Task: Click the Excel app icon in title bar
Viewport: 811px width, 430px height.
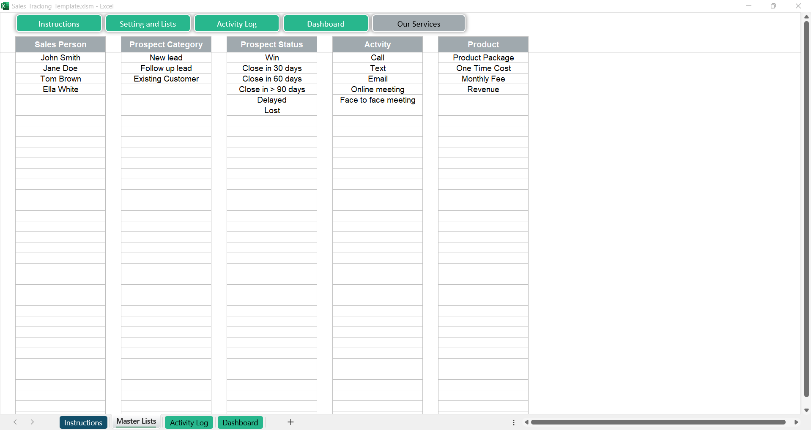Action: (5, 6)
